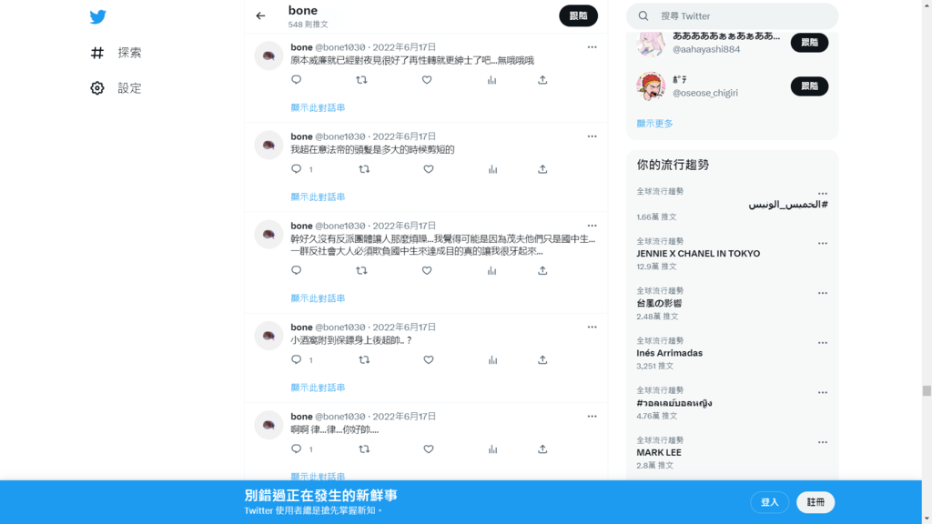Click the page vertical scrollbar thumb
Screen dimensions: 932x524
click(927, 390)
